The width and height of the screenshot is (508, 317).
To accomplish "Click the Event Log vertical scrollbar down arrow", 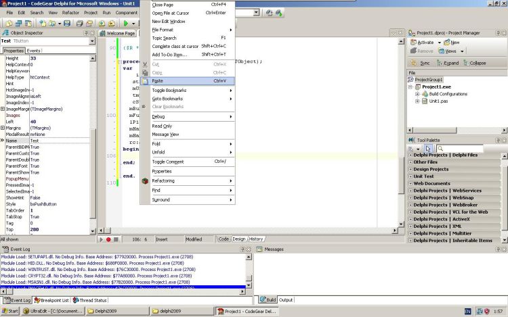I will coord(249,285).
